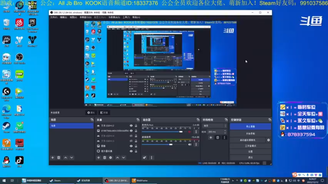This screenshot has height=184, width=328.
Task: Start the virtual camera
Action: point(248,140)
